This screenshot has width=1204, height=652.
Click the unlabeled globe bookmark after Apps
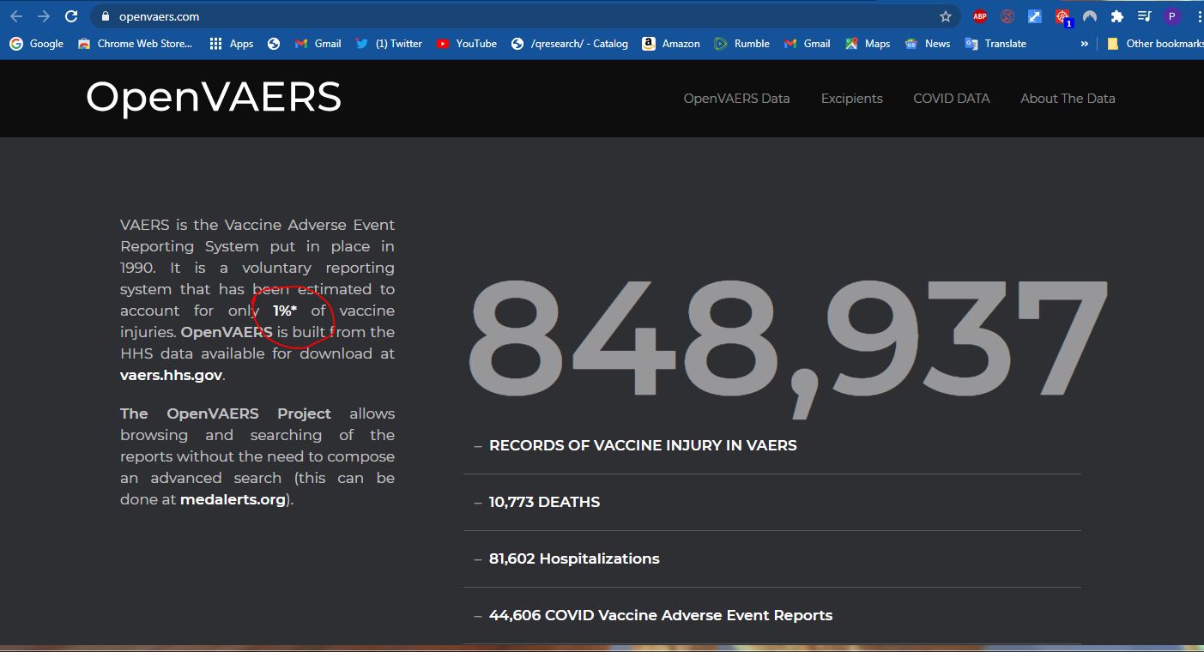[x=274, y=44]
